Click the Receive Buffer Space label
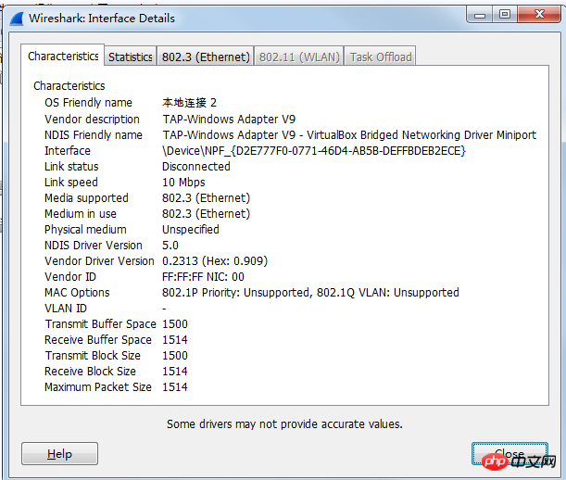 click(98, 340)
